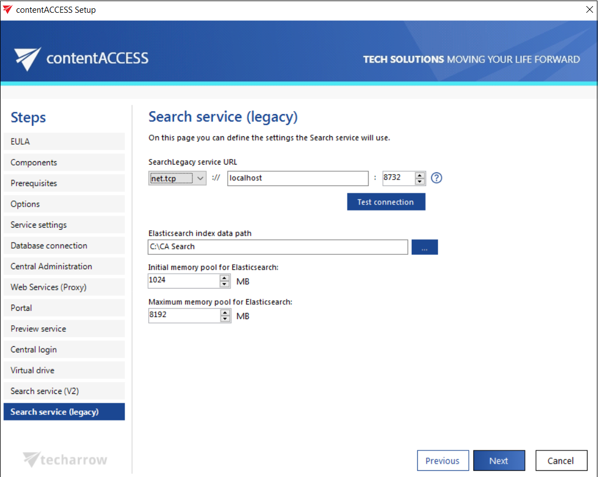Go to the Next setup page
Viewport: 598px width, 477px height.
pos(498,460)
